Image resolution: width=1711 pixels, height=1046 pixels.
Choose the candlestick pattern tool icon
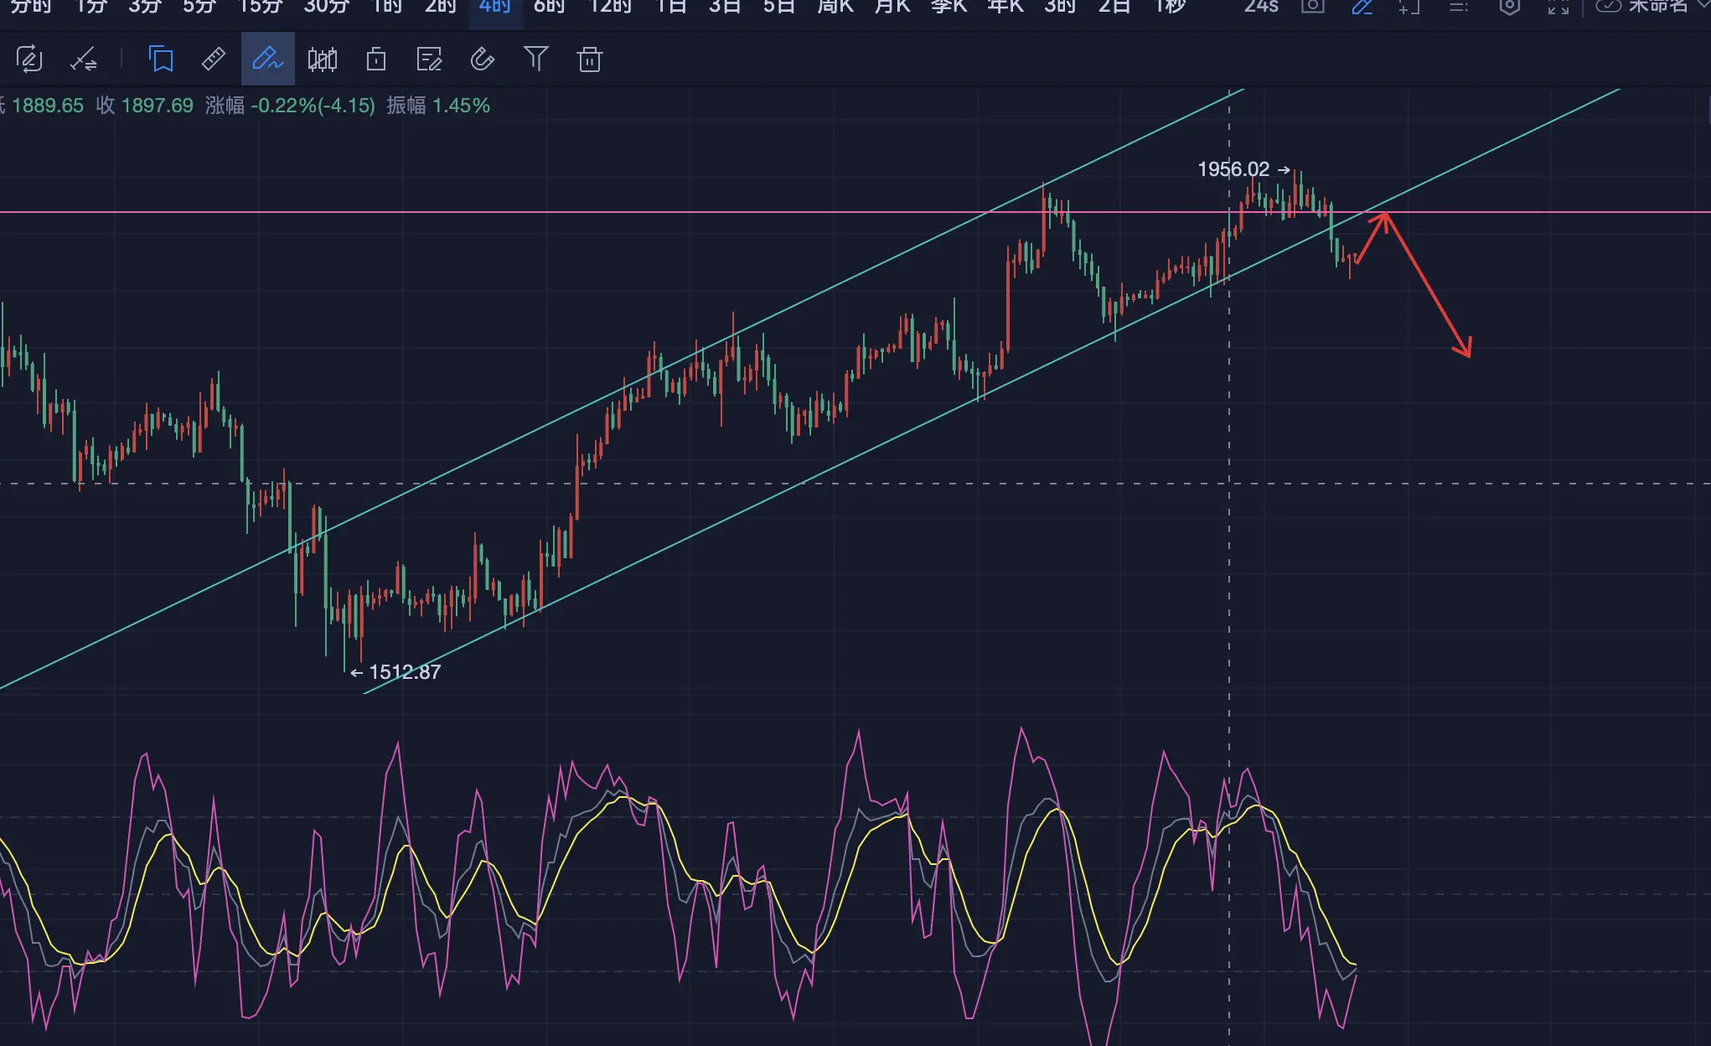coord(323,60)
